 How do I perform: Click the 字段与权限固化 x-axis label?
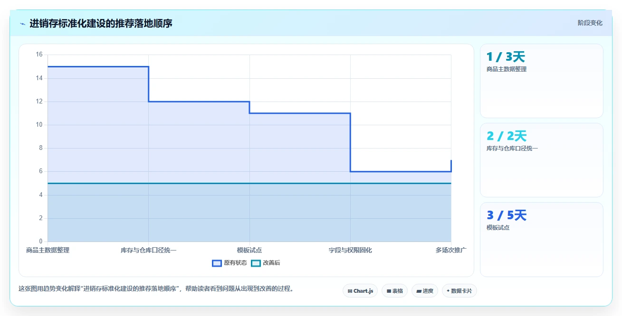click(x=350, y=250)
